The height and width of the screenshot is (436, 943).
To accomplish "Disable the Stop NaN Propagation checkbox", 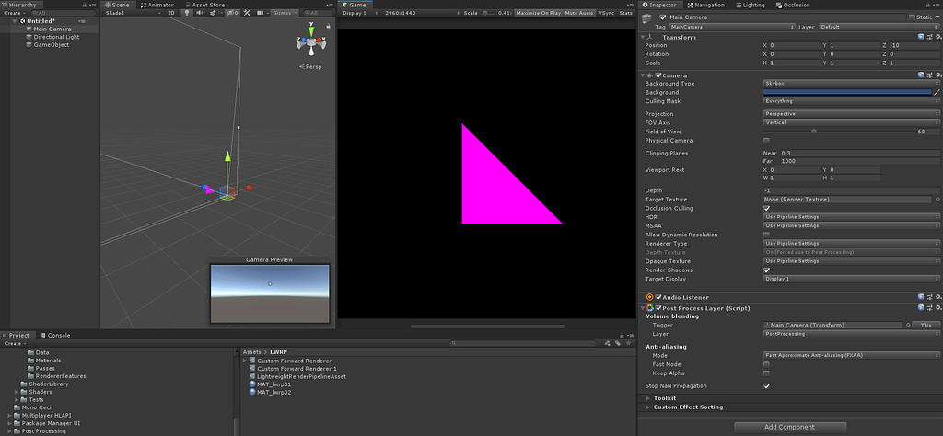I will pyautogui.click(x=767, y=386).
